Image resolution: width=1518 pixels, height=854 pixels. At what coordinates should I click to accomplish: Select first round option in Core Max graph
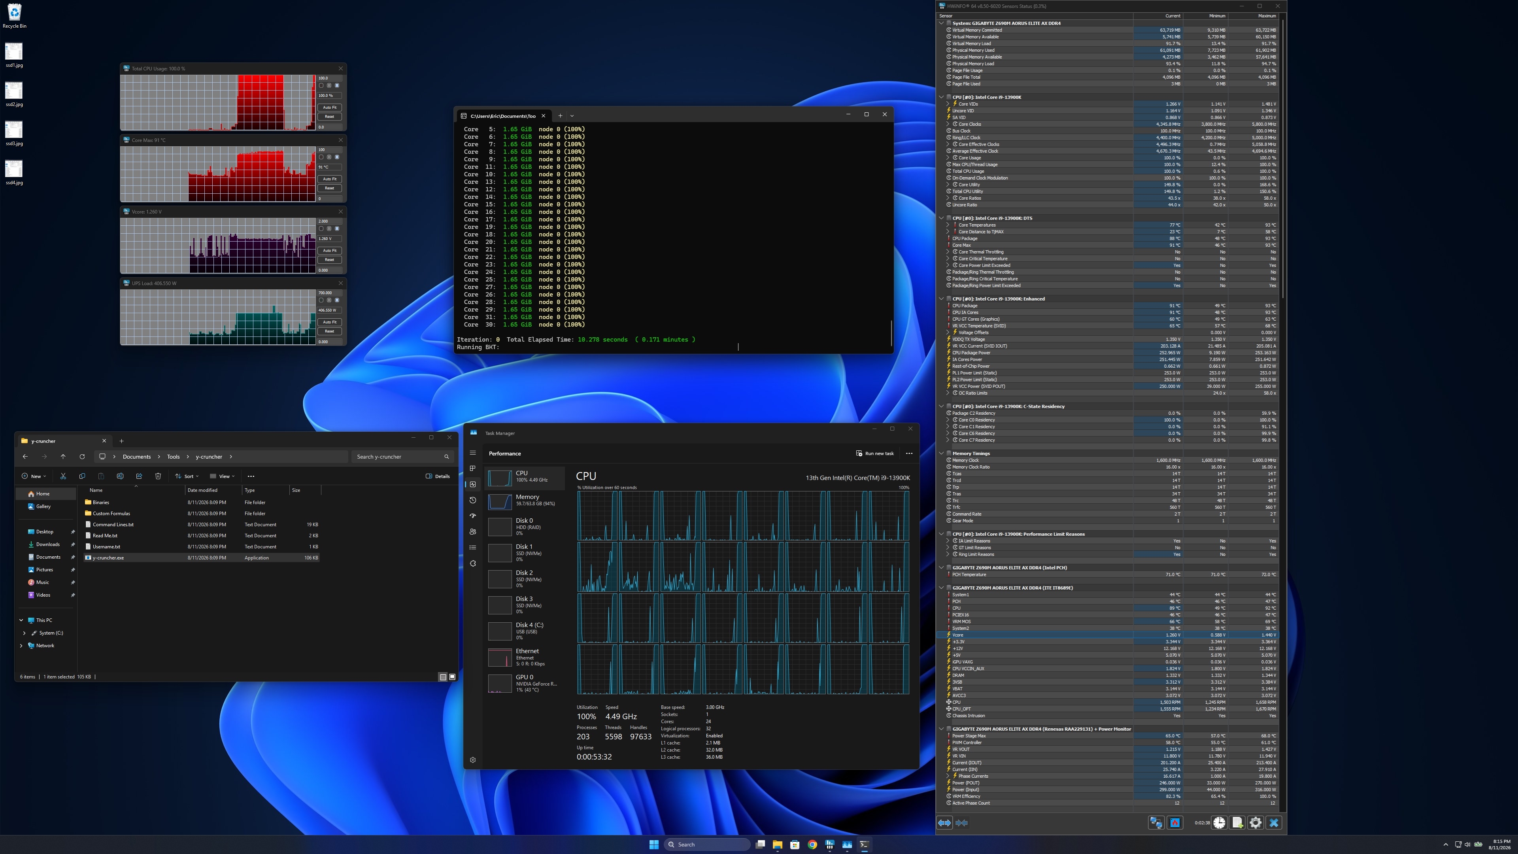[321, 157]
